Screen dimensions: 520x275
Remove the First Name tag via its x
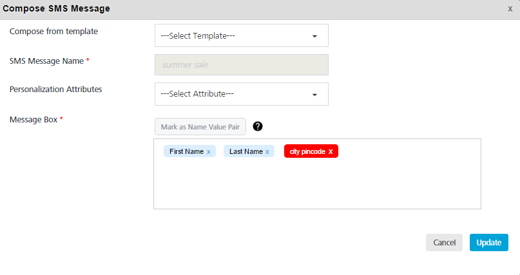point(209,152)
